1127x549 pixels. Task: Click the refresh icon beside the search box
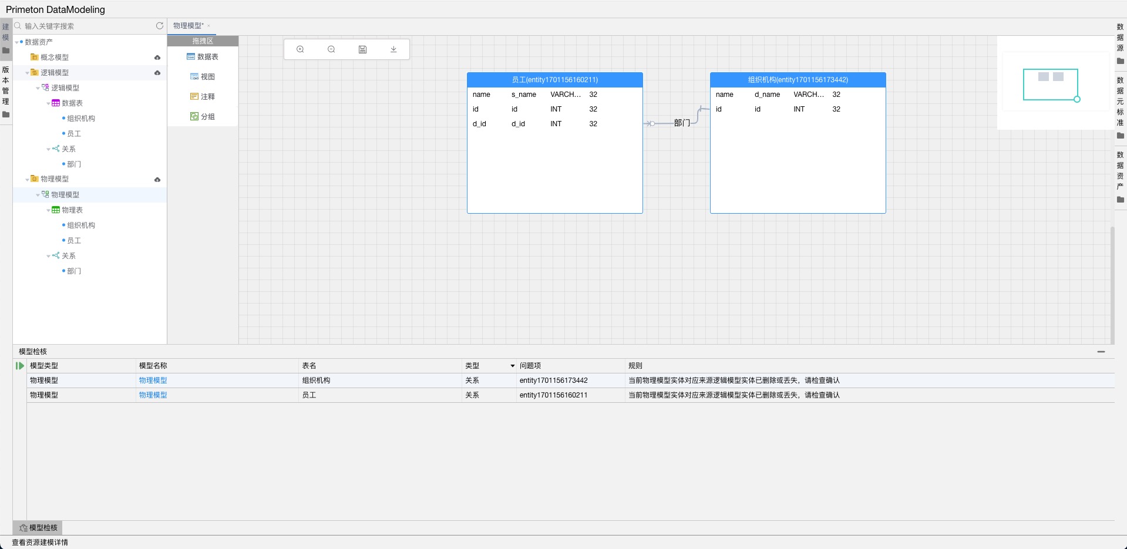(x=159, y=26)
